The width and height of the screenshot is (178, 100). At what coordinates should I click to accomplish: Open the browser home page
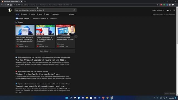(x=11, y=5)
